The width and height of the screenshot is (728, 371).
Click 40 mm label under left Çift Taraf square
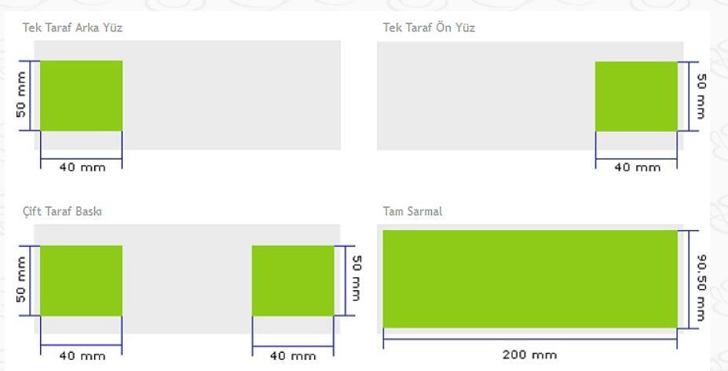tap(82, 356)
